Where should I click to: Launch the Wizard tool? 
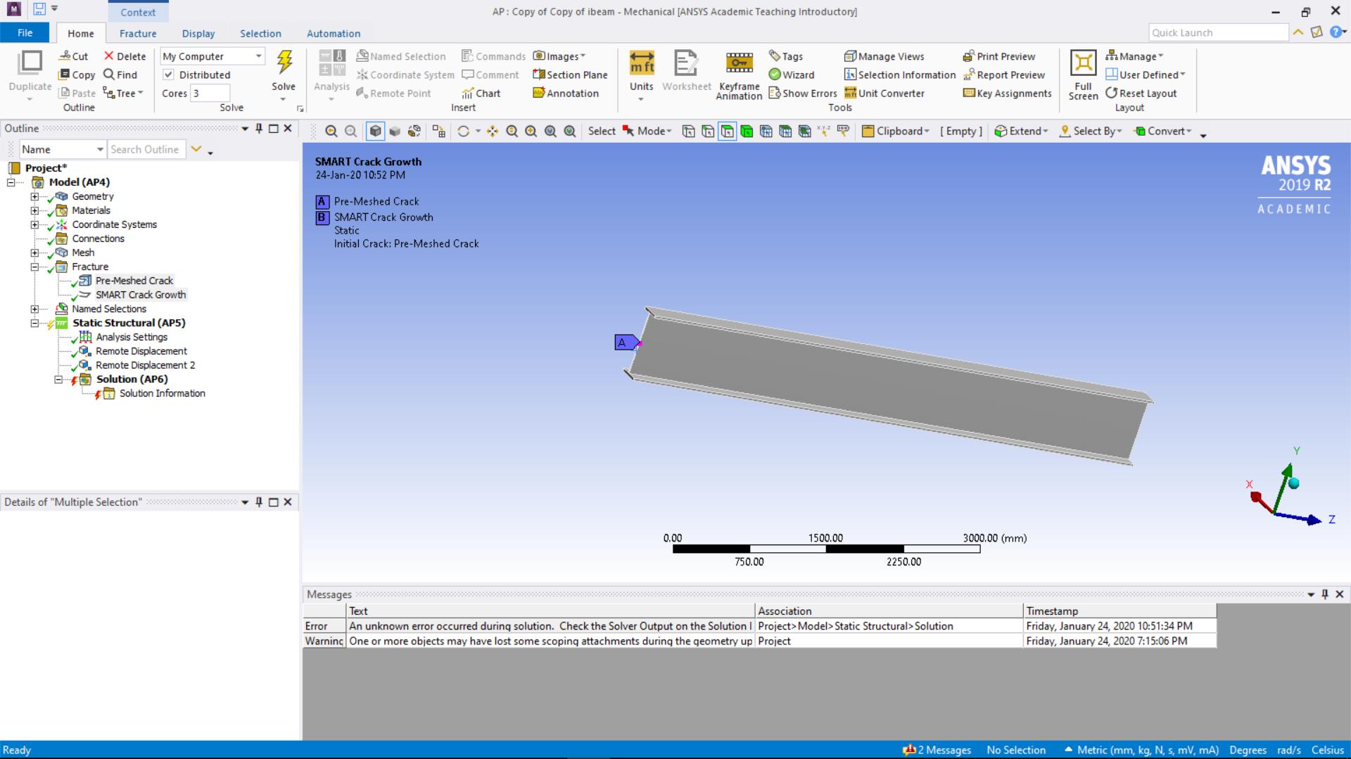792,75
